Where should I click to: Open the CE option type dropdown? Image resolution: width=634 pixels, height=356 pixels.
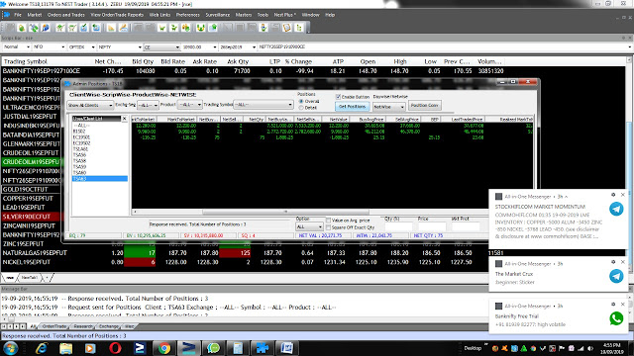click(x=161, y=47)
